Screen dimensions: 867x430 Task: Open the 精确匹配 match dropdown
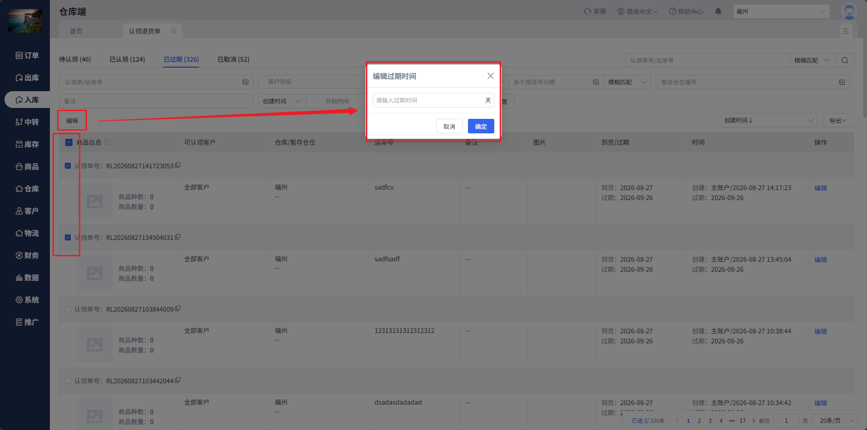click(813, 60)
